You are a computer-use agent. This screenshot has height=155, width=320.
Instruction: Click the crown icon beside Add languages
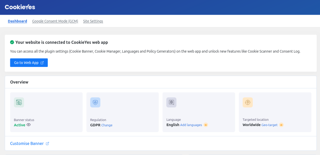click(206, 125)
